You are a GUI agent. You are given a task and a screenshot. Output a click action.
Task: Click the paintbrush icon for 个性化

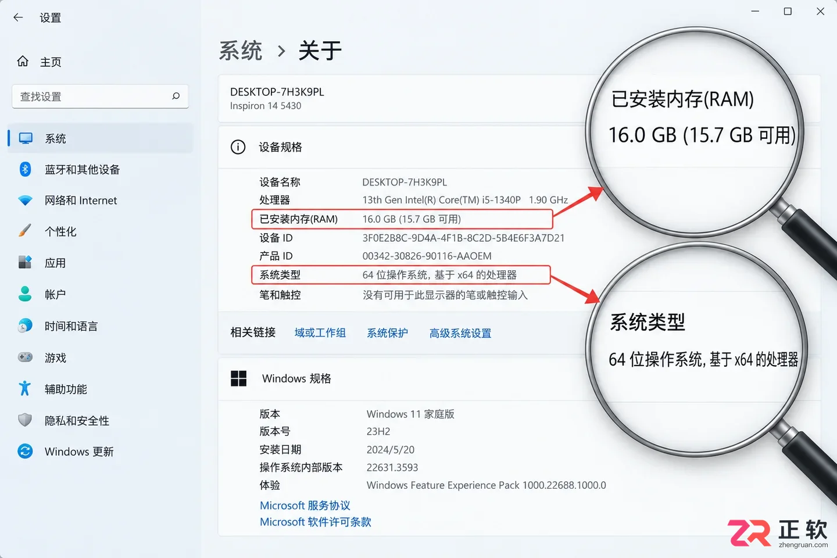[x=25, y=231]
